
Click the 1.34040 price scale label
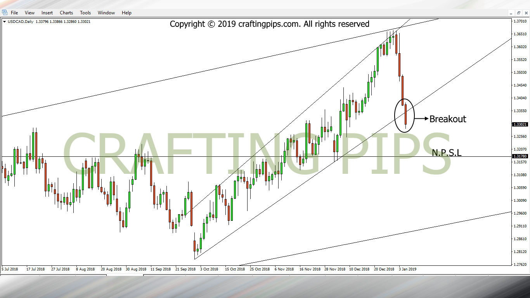coord(519,98)
